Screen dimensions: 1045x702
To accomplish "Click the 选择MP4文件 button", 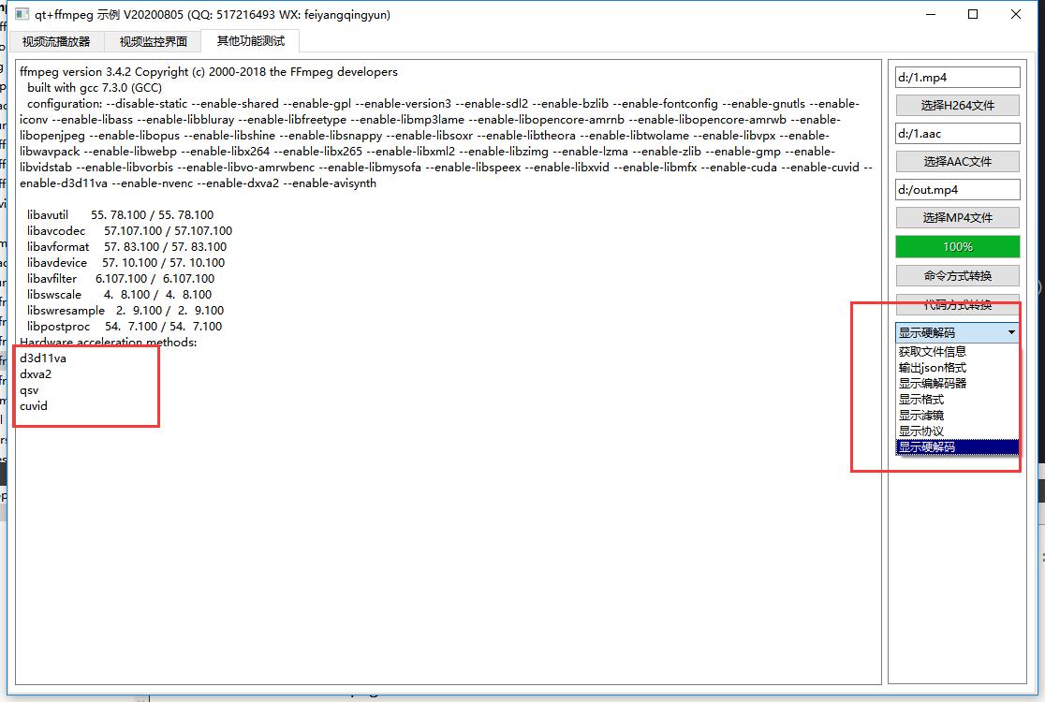I will pyautogui.click(x=958, y=218).
